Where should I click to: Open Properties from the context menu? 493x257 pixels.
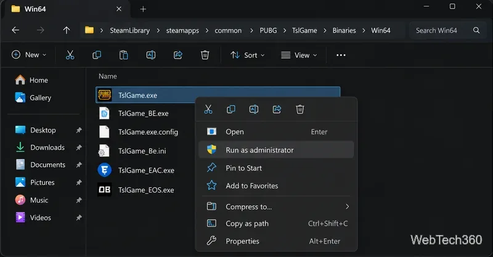276,241
